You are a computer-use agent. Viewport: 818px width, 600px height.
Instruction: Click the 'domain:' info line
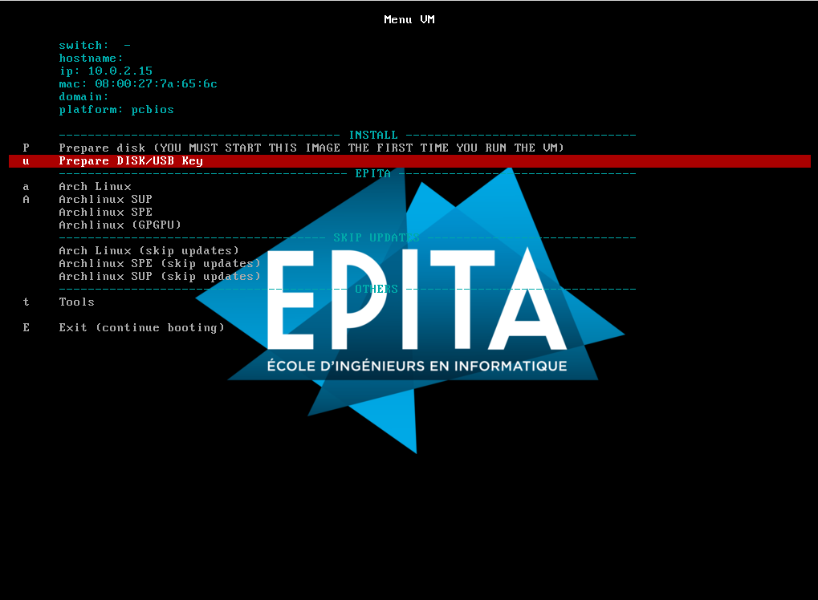pyautogui.click(x=83, y=97)
